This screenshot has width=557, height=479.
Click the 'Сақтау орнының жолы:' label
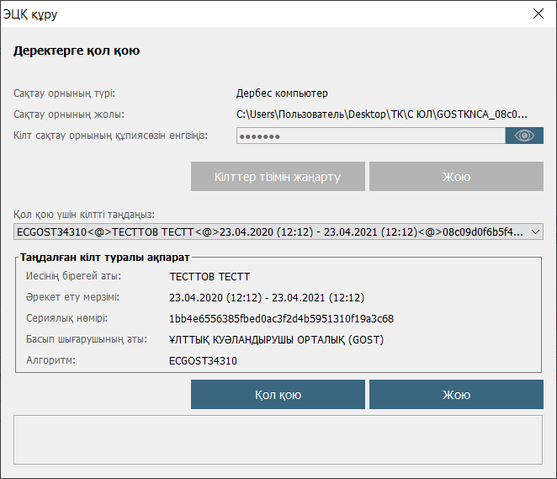[69, 114]
